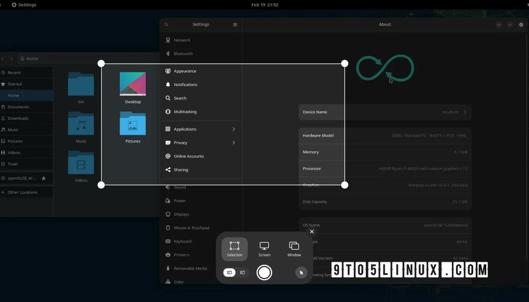Click top-right selection corner handle

(345, 63)
